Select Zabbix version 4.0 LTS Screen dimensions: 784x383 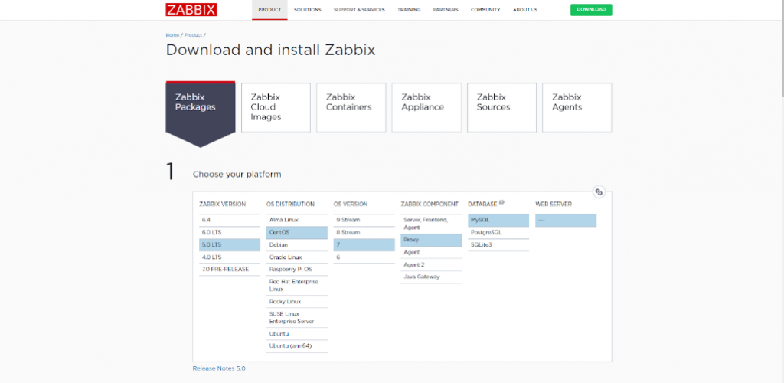[230, 257]
